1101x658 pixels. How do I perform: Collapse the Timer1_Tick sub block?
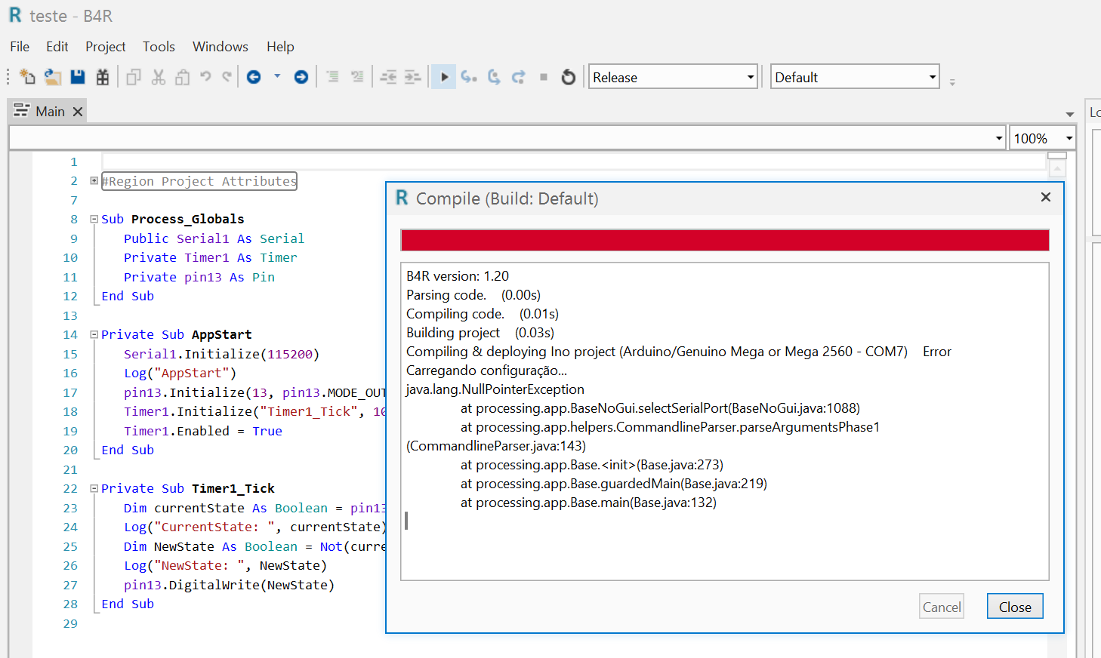[x=94, y=489]
